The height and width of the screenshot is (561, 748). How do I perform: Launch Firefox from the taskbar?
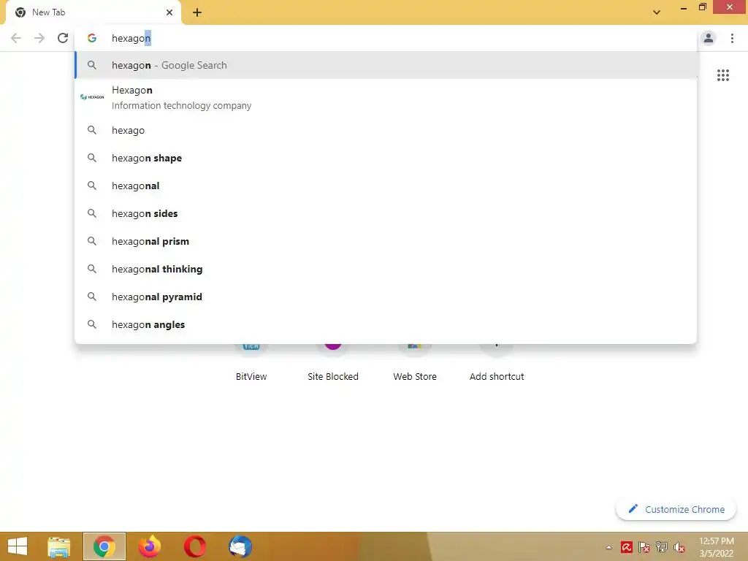[149, 546]
